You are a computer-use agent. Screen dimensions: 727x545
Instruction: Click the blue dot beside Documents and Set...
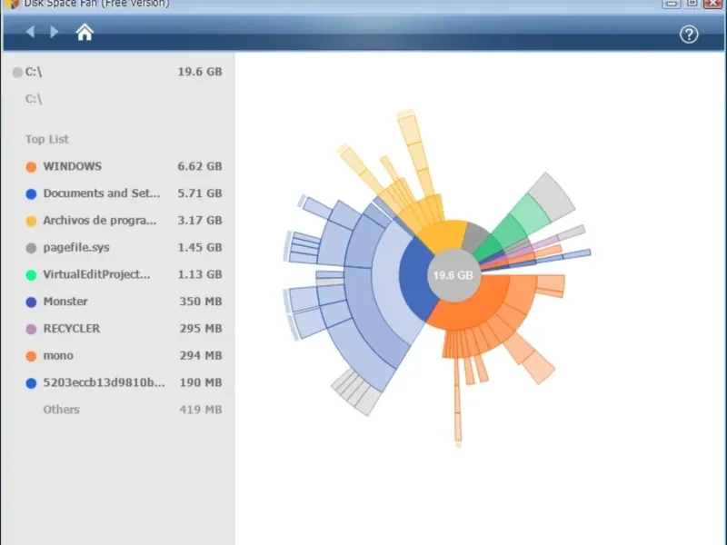click(x=31, y=194)
